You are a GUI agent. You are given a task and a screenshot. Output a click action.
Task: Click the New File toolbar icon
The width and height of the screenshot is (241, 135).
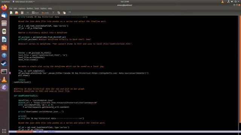(x=11, y=13)
